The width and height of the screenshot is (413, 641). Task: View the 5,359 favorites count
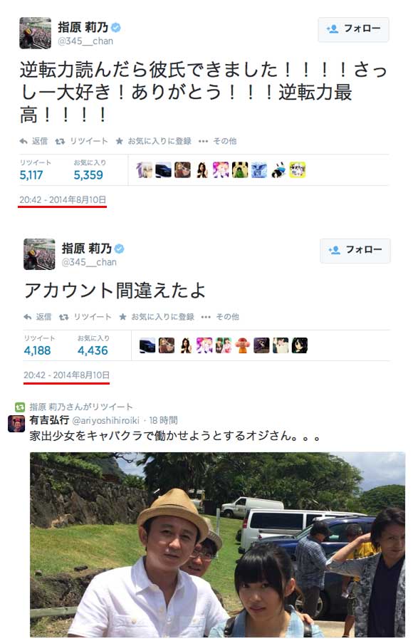tap(88, 175)
